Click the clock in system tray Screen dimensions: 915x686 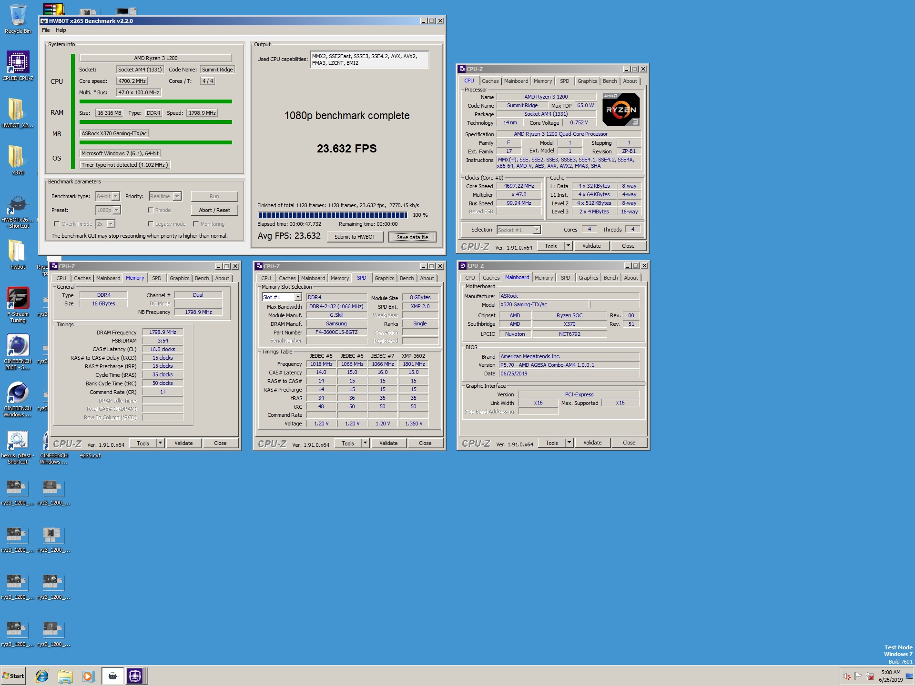coord(891,676)
